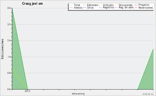Select the 'Reg. de adm.' legend entry

click(x=126, y=8)
